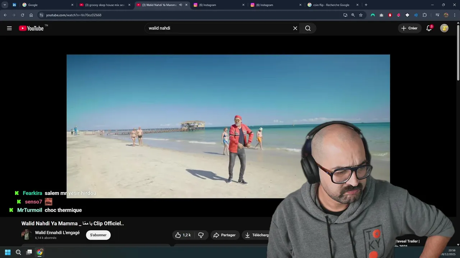Close the groovy deep house mix tab
460x258 pixels.
129,5
